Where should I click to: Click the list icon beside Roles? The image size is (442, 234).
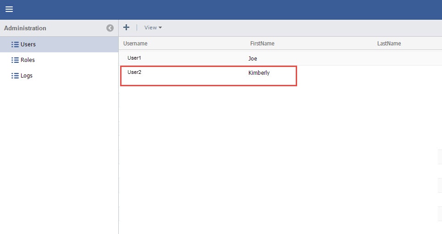[15, 60]
